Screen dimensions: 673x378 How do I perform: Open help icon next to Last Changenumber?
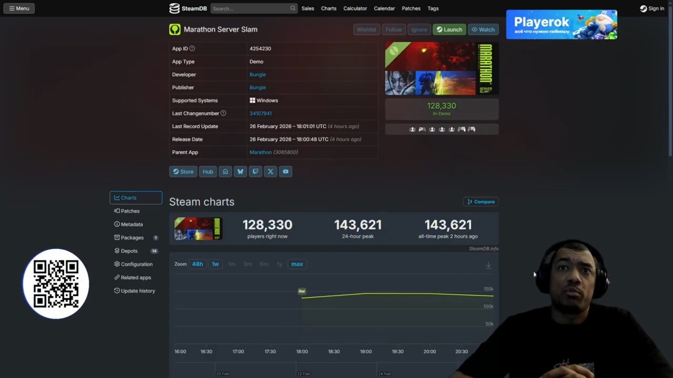click(223, 113)
